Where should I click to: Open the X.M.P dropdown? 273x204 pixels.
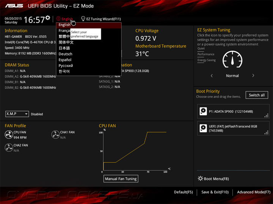17,114
